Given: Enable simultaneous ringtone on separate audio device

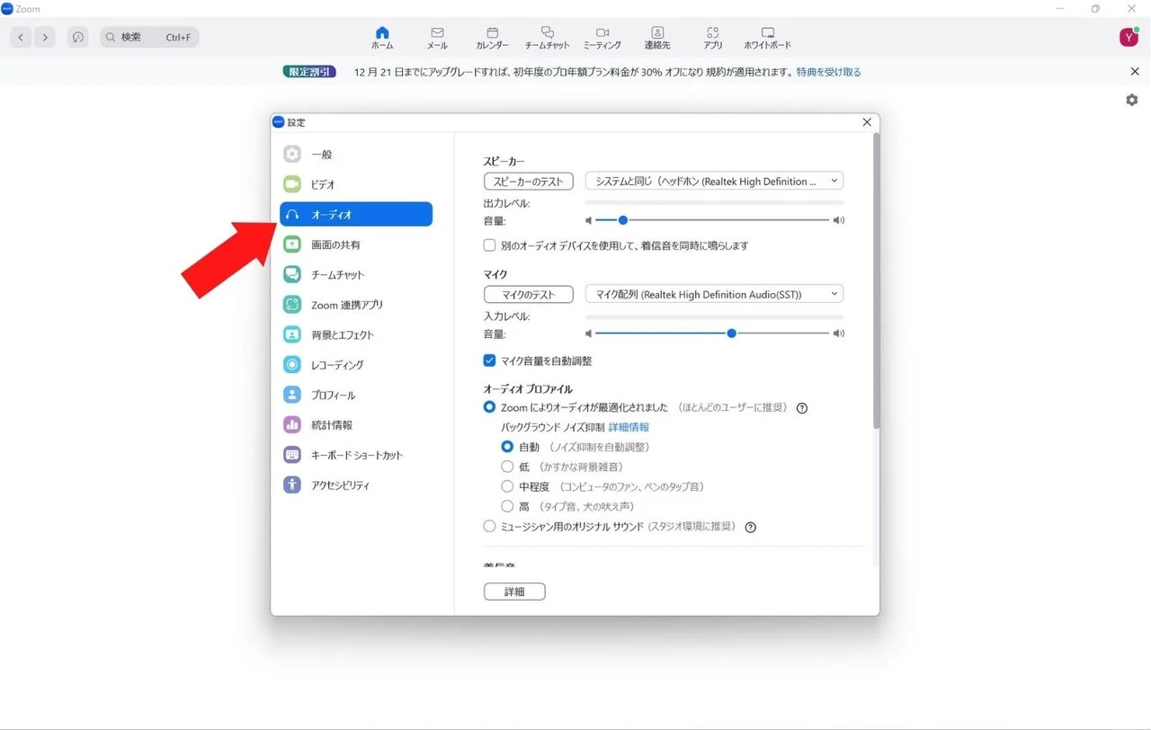Looking at the screenshot, I should (x=490, y=245).
